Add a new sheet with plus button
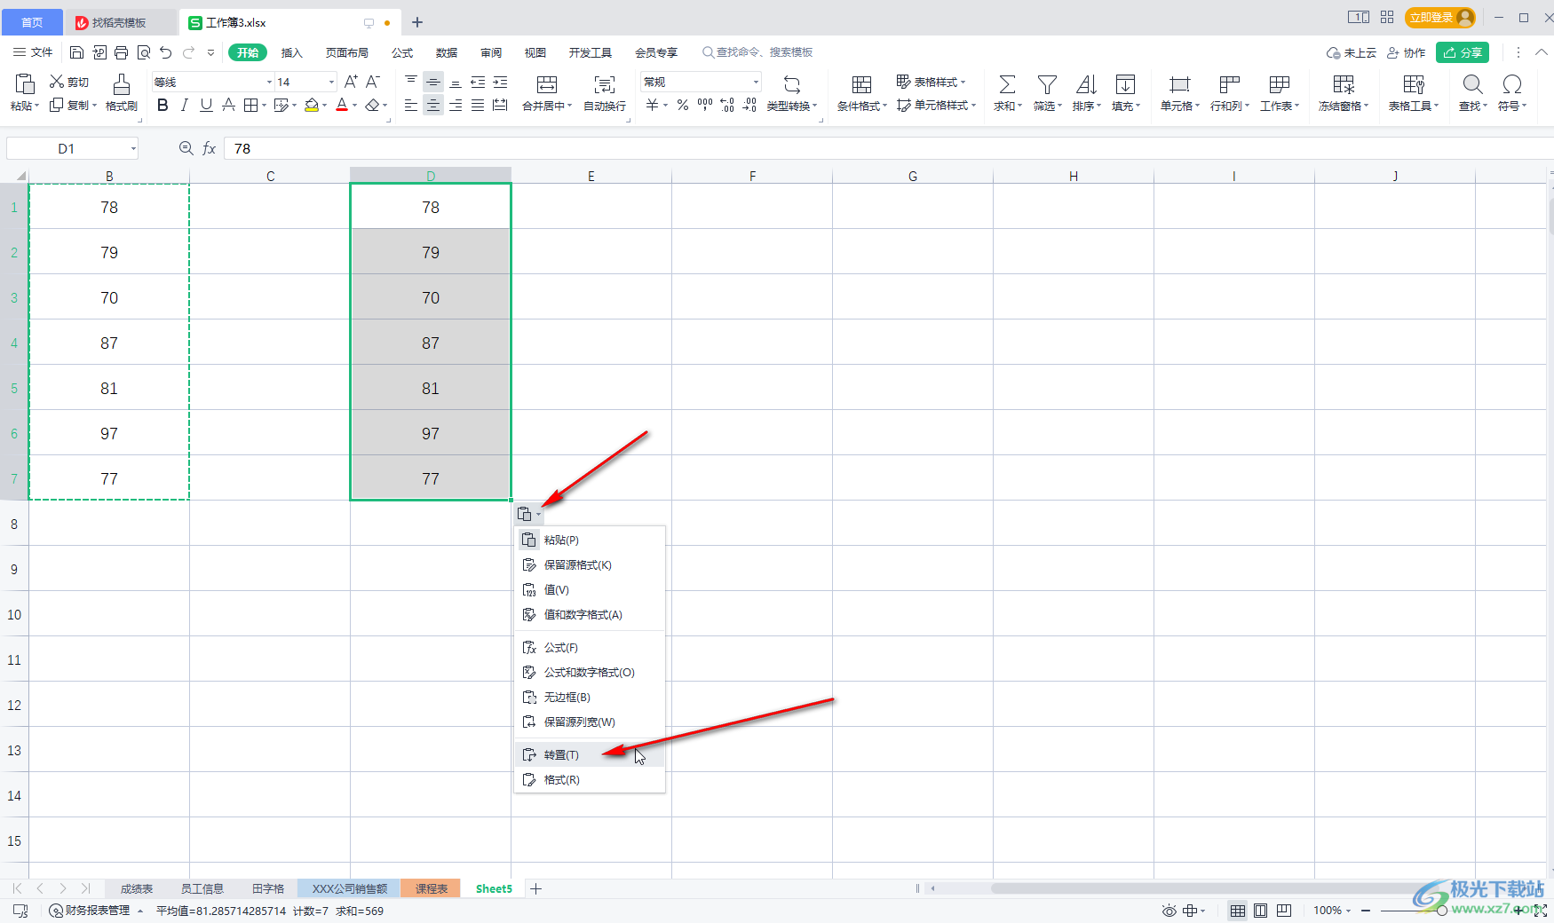Viewport: 1554px width, 923px height. click(x=535, y=888)
